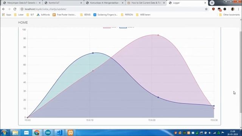Image resolution: width=242 pixels, height=136 pixels.
Task: Click the pink peak data point near 15:8:20
Action: [158, 35]
